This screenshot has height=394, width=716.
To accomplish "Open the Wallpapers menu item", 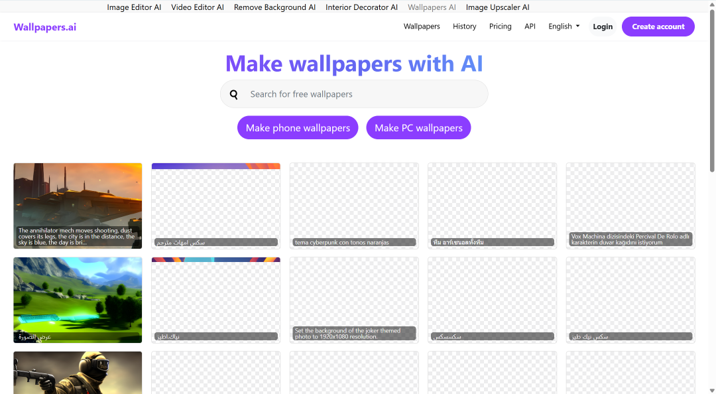I will (x=422, y=27).
